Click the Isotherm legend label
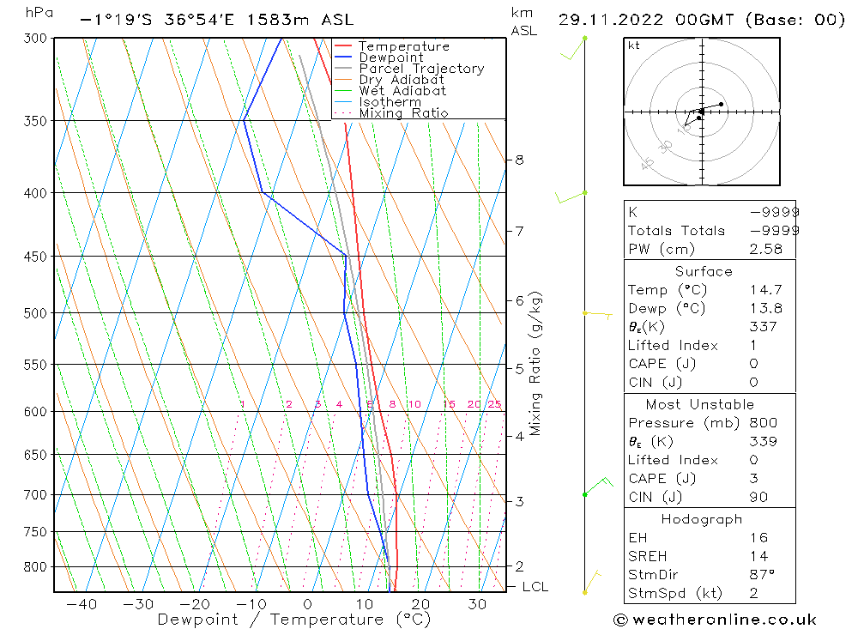The image size is (858, 629). (x=390, y=102)
